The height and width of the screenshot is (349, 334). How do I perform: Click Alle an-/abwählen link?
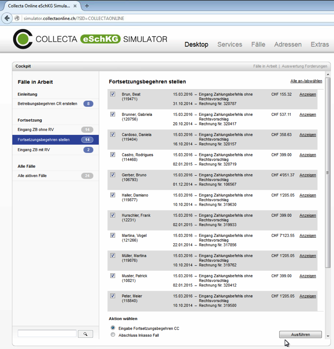coord(306,81)
